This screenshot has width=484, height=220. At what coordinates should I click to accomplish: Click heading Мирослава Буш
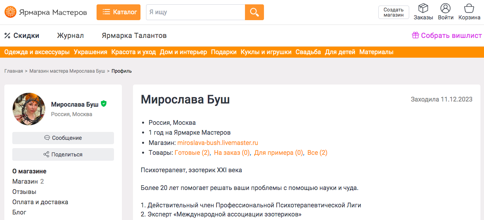coord(185,100)
